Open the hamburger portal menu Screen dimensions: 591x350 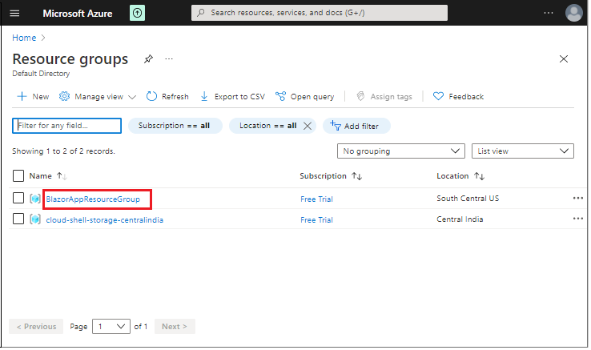(x=14, y=13)
